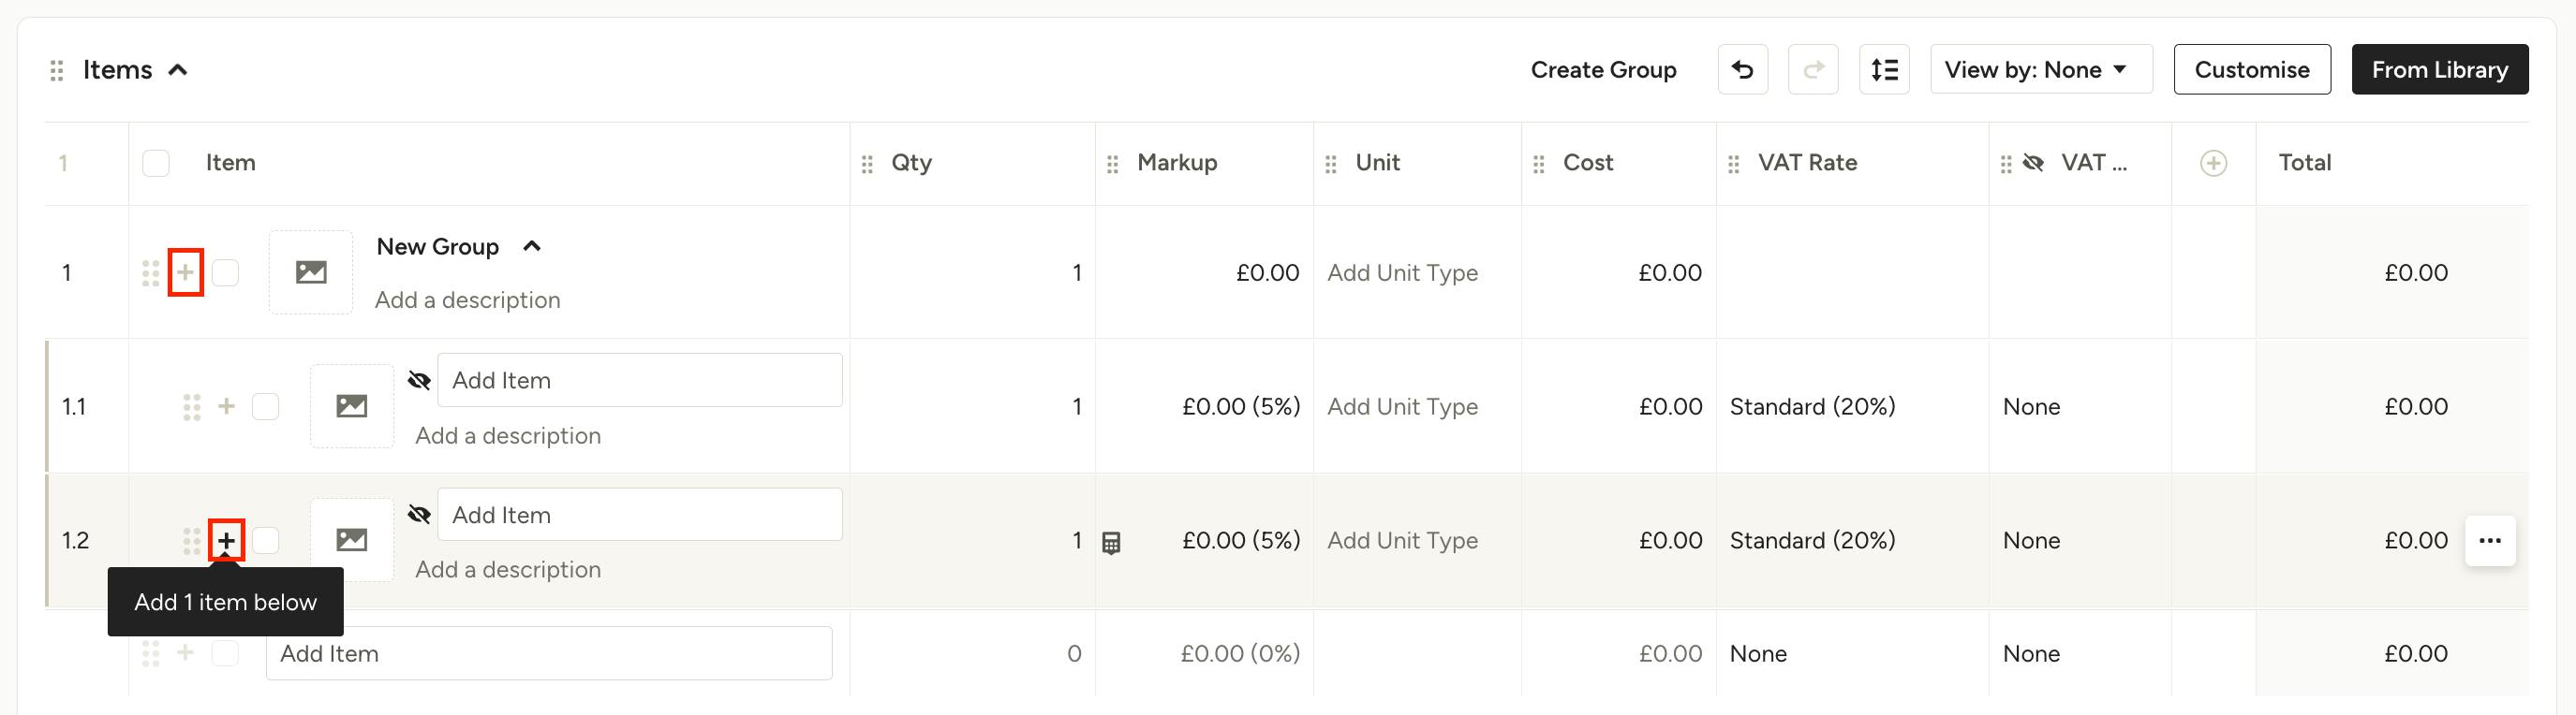Click the redo arrow button
The height and width of the screenshot is (715, 2576).
click(1813, 70)
